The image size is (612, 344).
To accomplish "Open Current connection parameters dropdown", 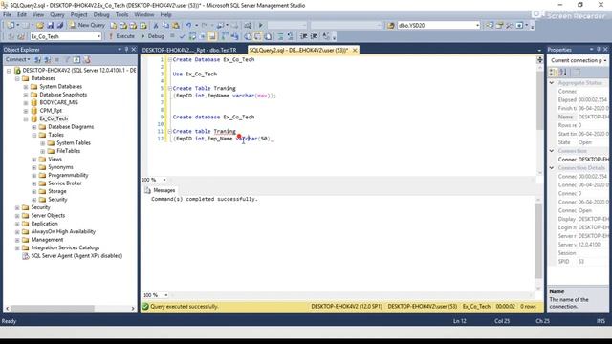I will click(605, 60).
